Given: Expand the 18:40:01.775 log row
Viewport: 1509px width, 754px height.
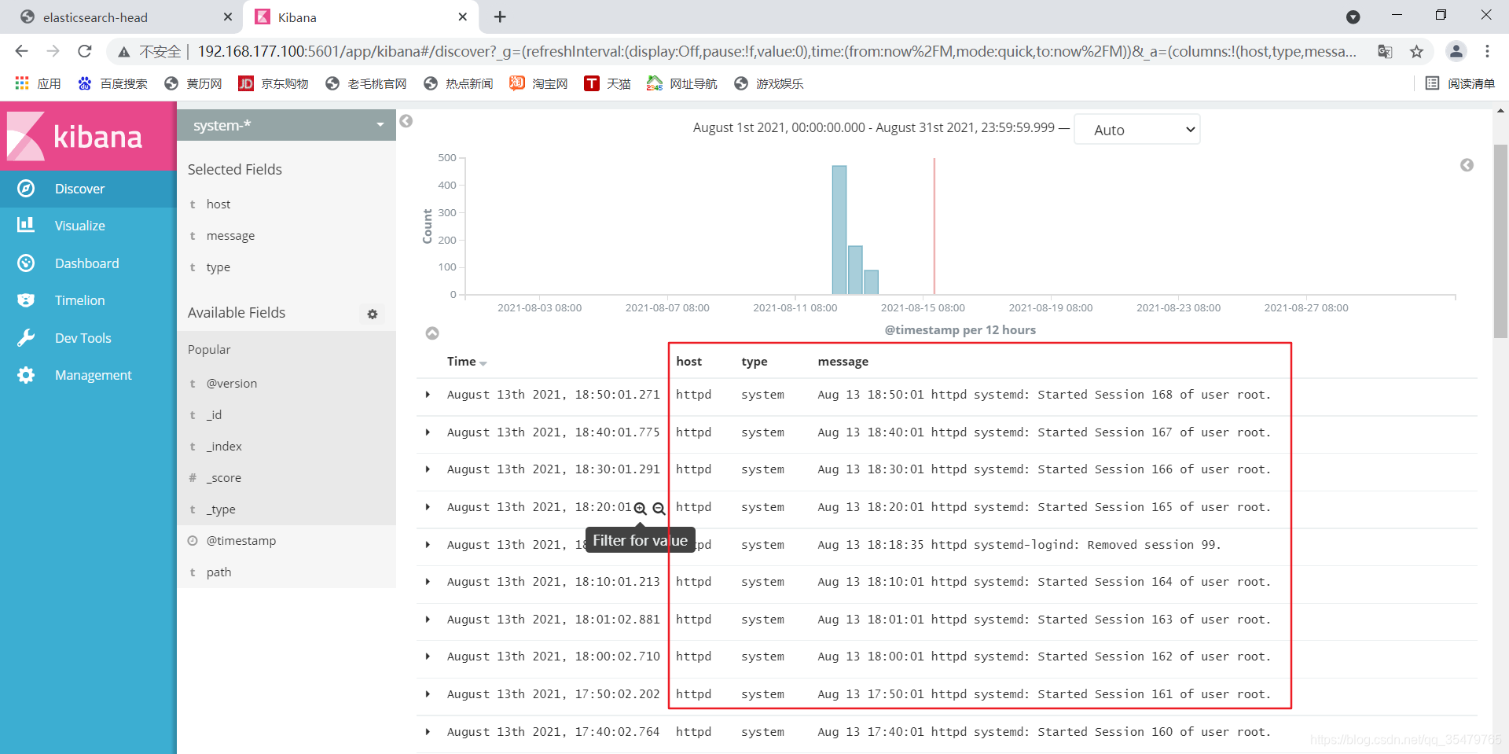Looking at the screenshot, I should tap(428, 432).
